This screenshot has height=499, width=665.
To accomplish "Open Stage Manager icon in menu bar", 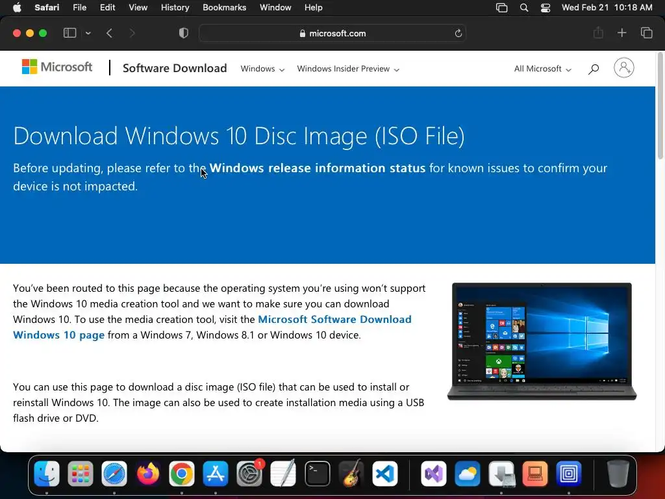I will pos(502,8).
